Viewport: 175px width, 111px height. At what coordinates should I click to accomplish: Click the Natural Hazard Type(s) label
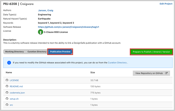point(15,19)
